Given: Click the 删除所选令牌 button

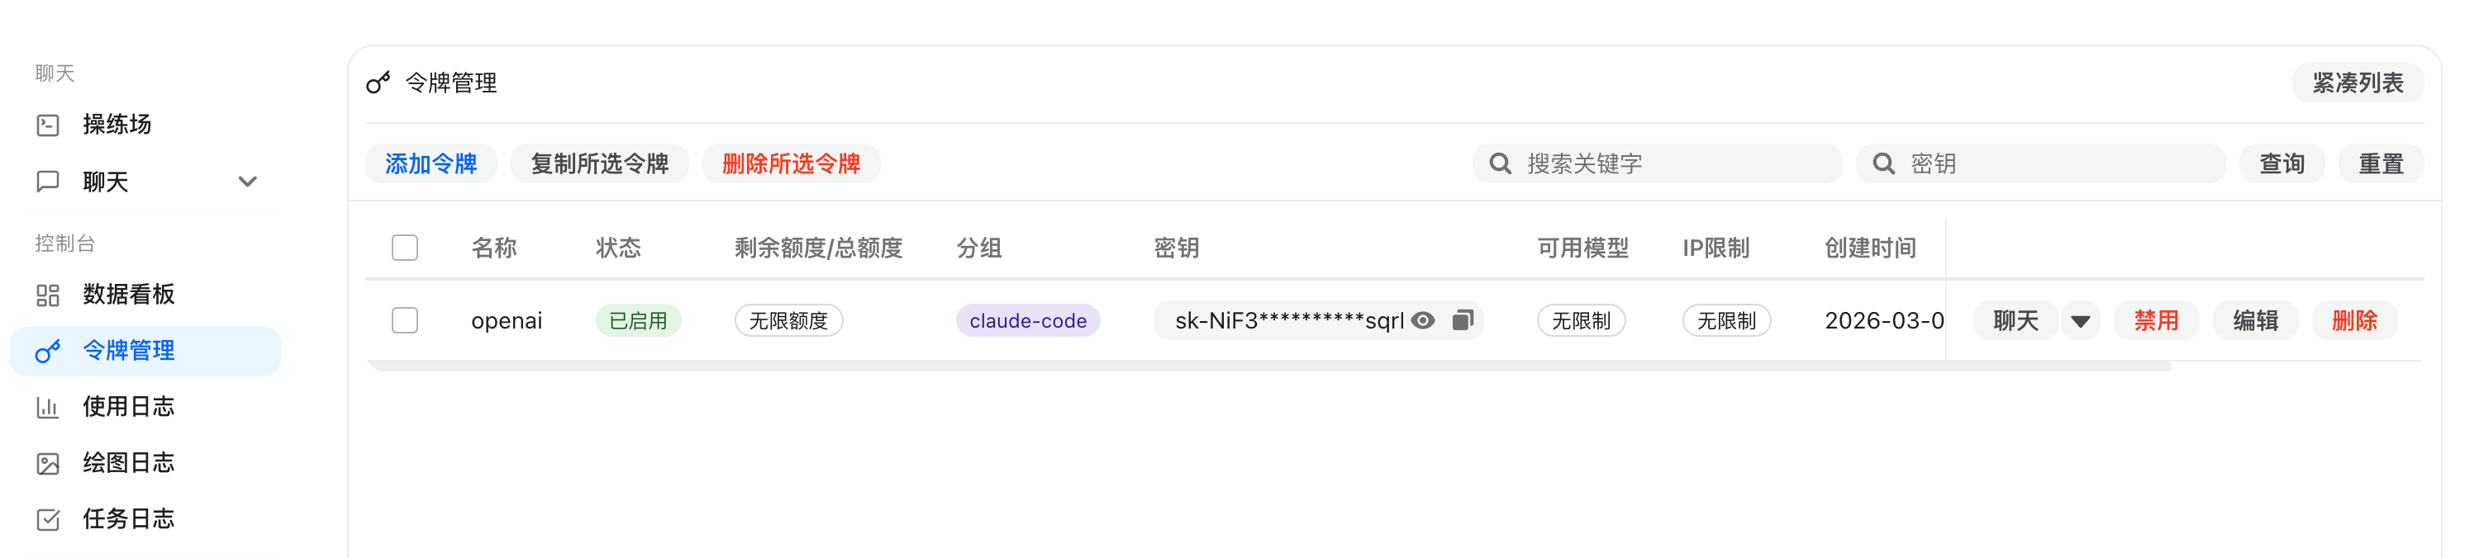Looking at the screenshot, I should [791, 163].
